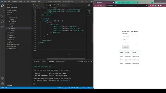The height and width of the screenshot is (93, 166).
Task: Open the File menu
Action: pos(5,2)
